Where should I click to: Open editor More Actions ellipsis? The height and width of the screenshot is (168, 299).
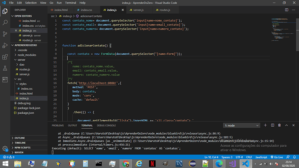tap(293, 10)
